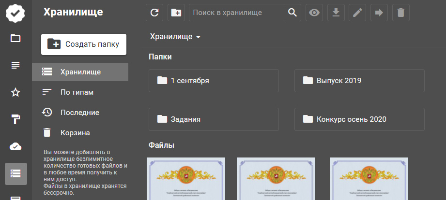
Task: Open Корзина in the sidebar
Action: (x=80, y=133)
